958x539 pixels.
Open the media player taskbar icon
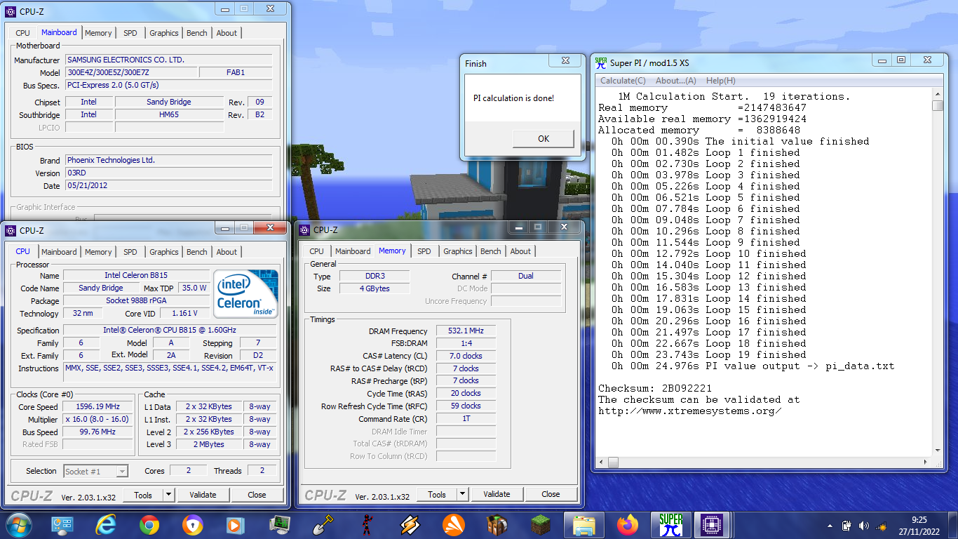(236, 524)
